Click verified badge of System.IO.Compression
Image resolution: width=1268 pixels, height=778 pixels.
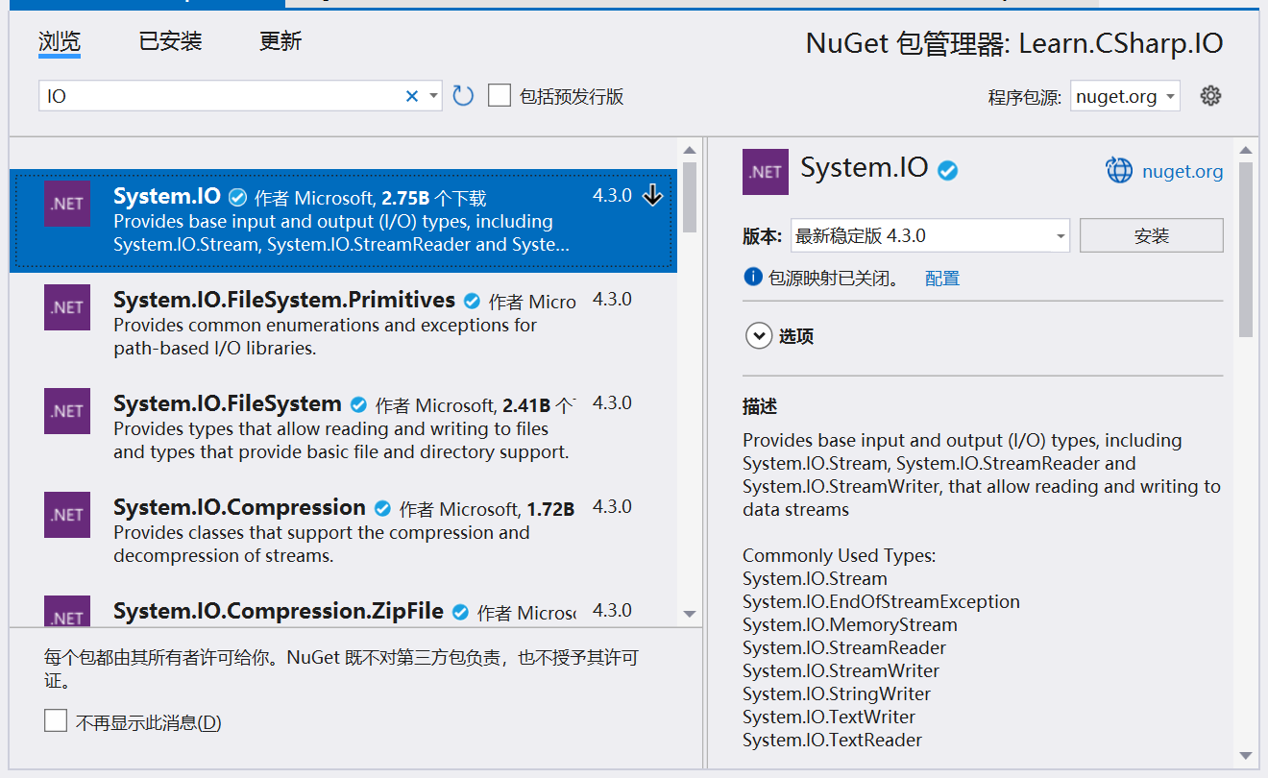tap(382, 508)
